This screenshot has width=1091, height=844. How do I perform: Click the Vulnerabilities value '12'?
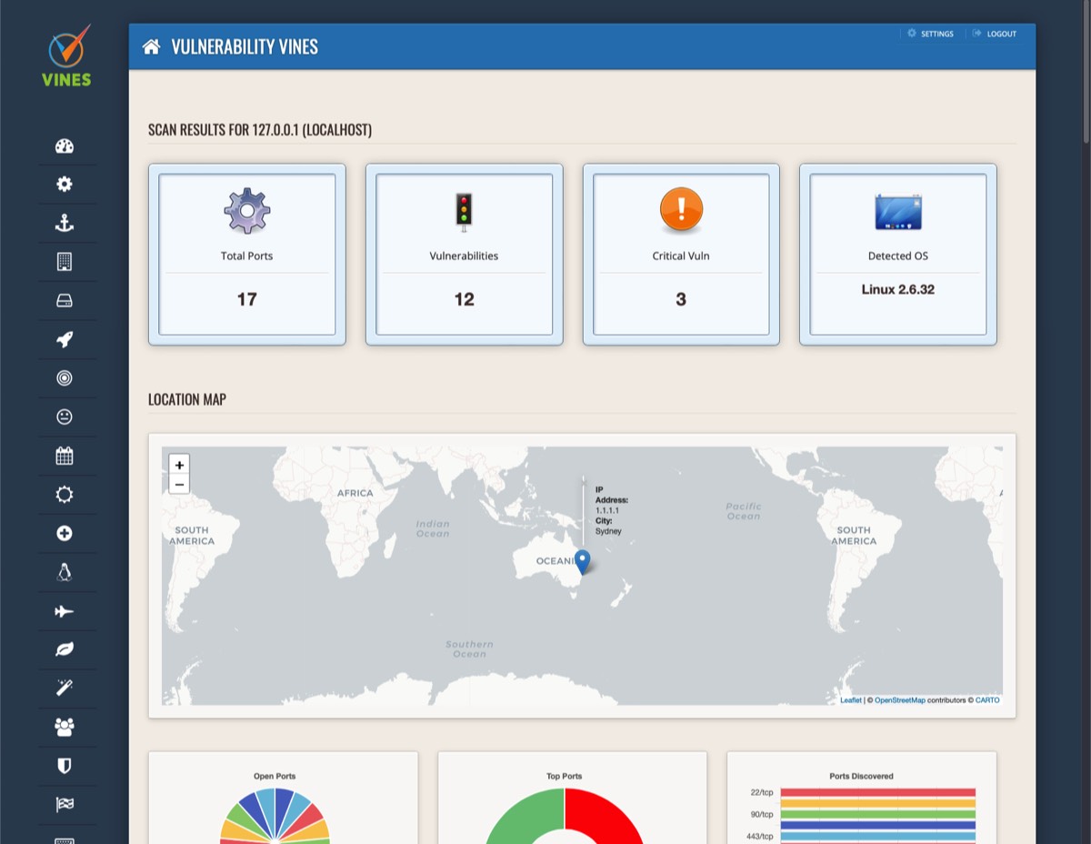pyautogui.click(x=464, y=299)
